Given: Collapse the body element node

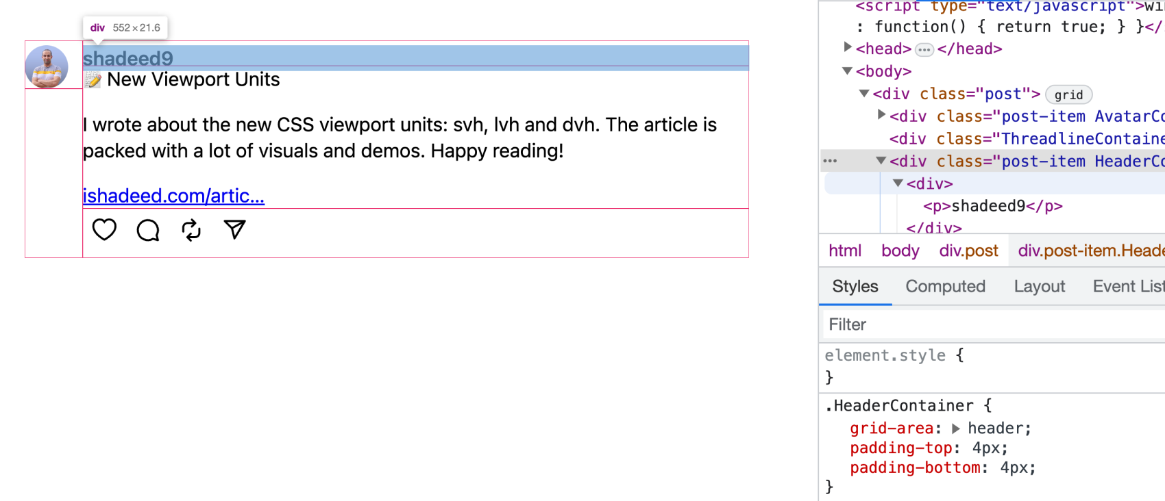Looking at the screenshot, I should 848,71.
